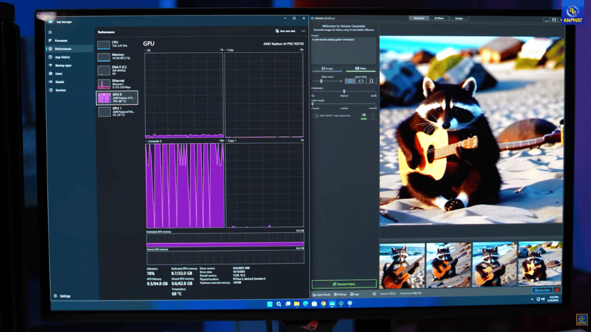Choose the portrait aspect ratio icon

point(371,81)
